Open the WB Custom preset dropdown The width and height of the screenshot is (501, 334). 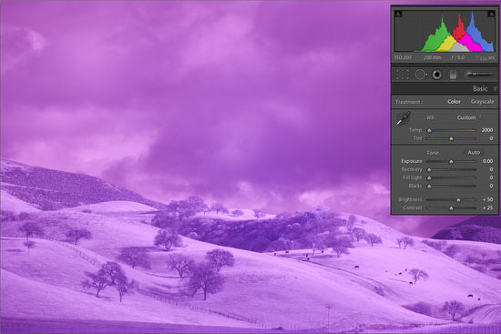(469, 117)
